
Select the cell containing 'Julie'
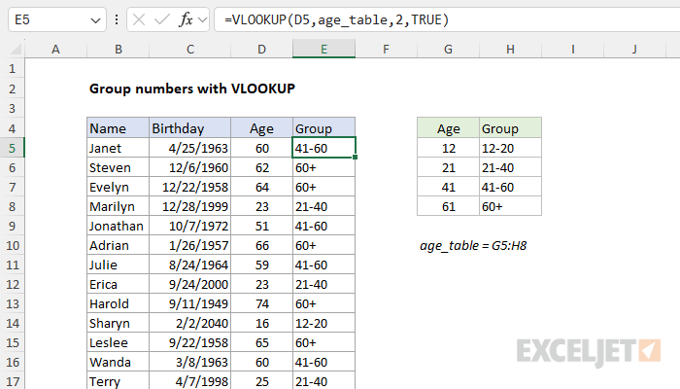coord(118,265)
